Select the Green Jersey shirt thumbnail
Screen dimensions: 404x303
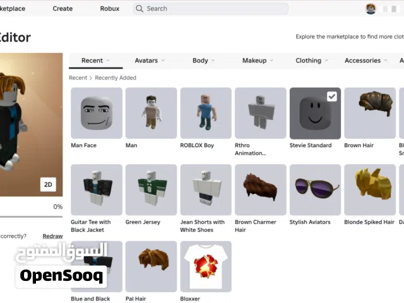(151, 189)
